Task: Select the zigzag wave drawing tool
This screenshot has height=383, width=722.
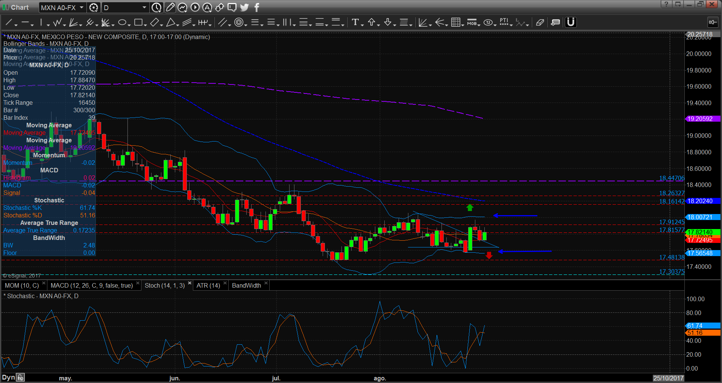Action: point(57,23)
